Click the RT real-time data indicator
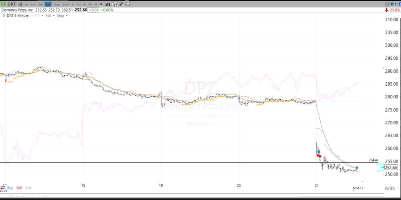The height and width of the screenshot is (200, 401). tap(396, 4)
